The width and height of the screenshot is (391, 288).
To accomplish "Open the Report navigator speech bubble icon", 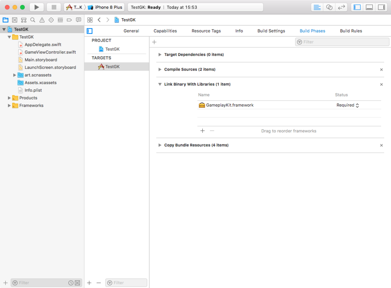I will click(79, 20).
